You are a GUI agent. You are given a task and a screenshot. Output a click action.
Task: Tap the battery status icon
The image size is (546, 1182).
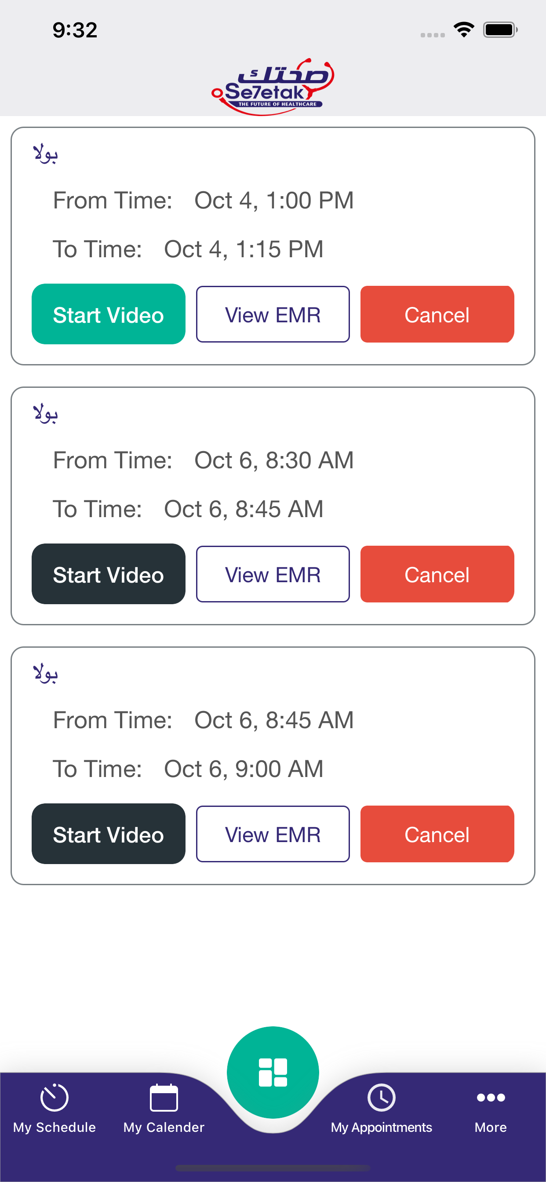[500, 30]
